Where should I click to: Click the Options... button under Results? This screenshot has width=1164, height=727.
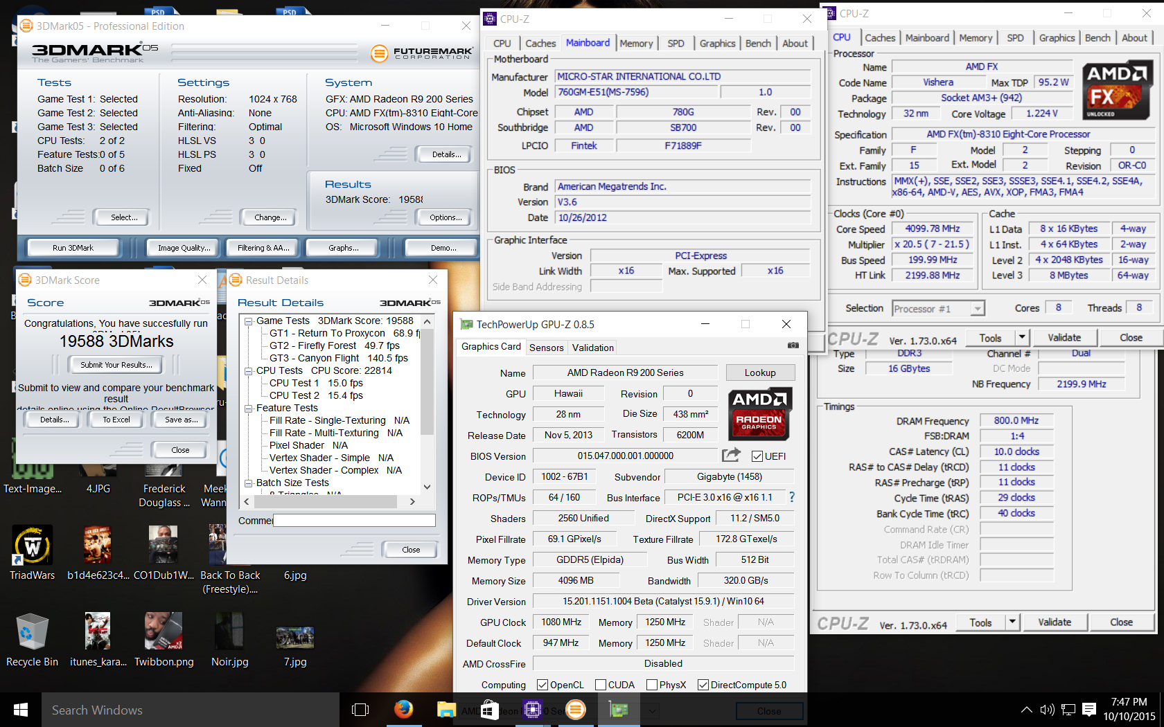tap(446, 217)
